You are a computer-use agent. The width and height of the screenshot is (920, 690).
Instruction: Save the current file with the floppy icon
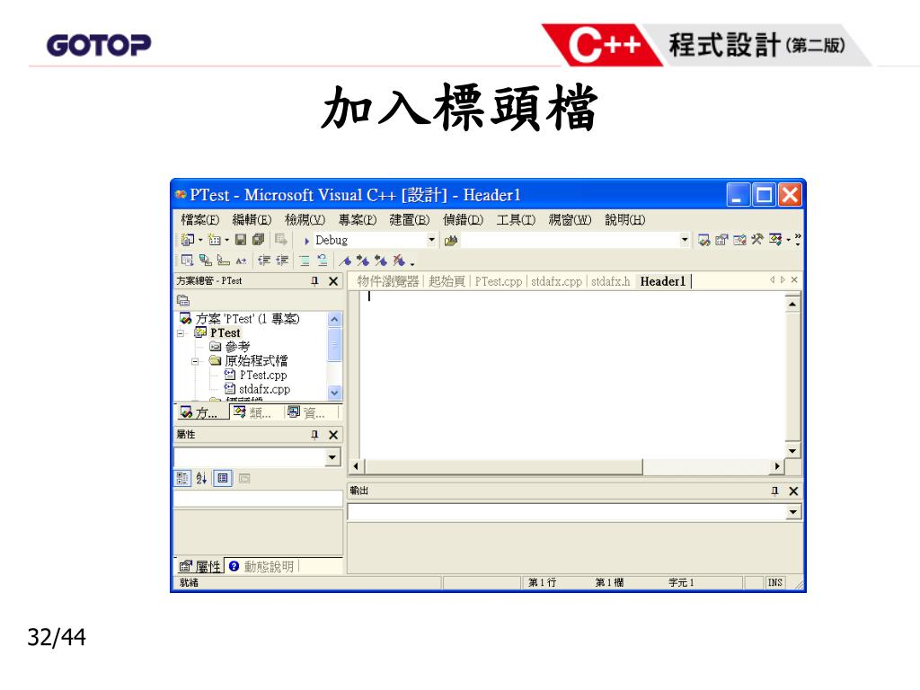[x=241, y=239]
